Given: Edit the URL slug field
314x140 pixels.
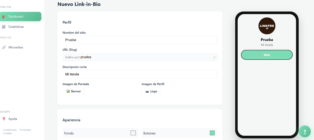Looking at the screenshot, I should coord(144,57).
